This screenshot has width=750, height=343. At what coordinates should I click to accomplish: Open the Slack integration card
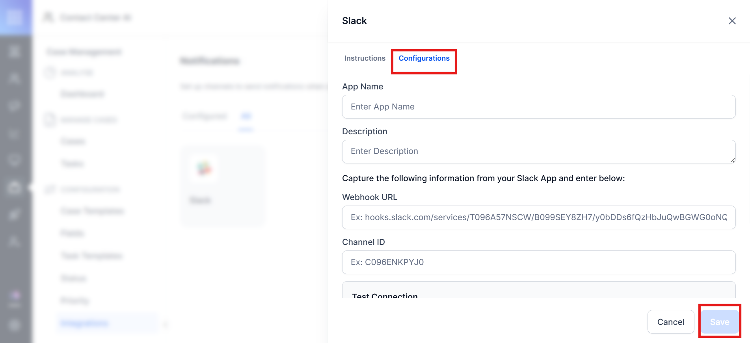(223, 186)
